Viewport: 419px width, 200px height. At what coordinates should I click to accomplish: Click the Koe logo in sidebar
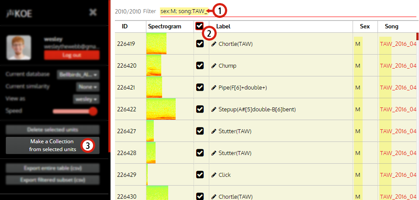click(19, 14)
